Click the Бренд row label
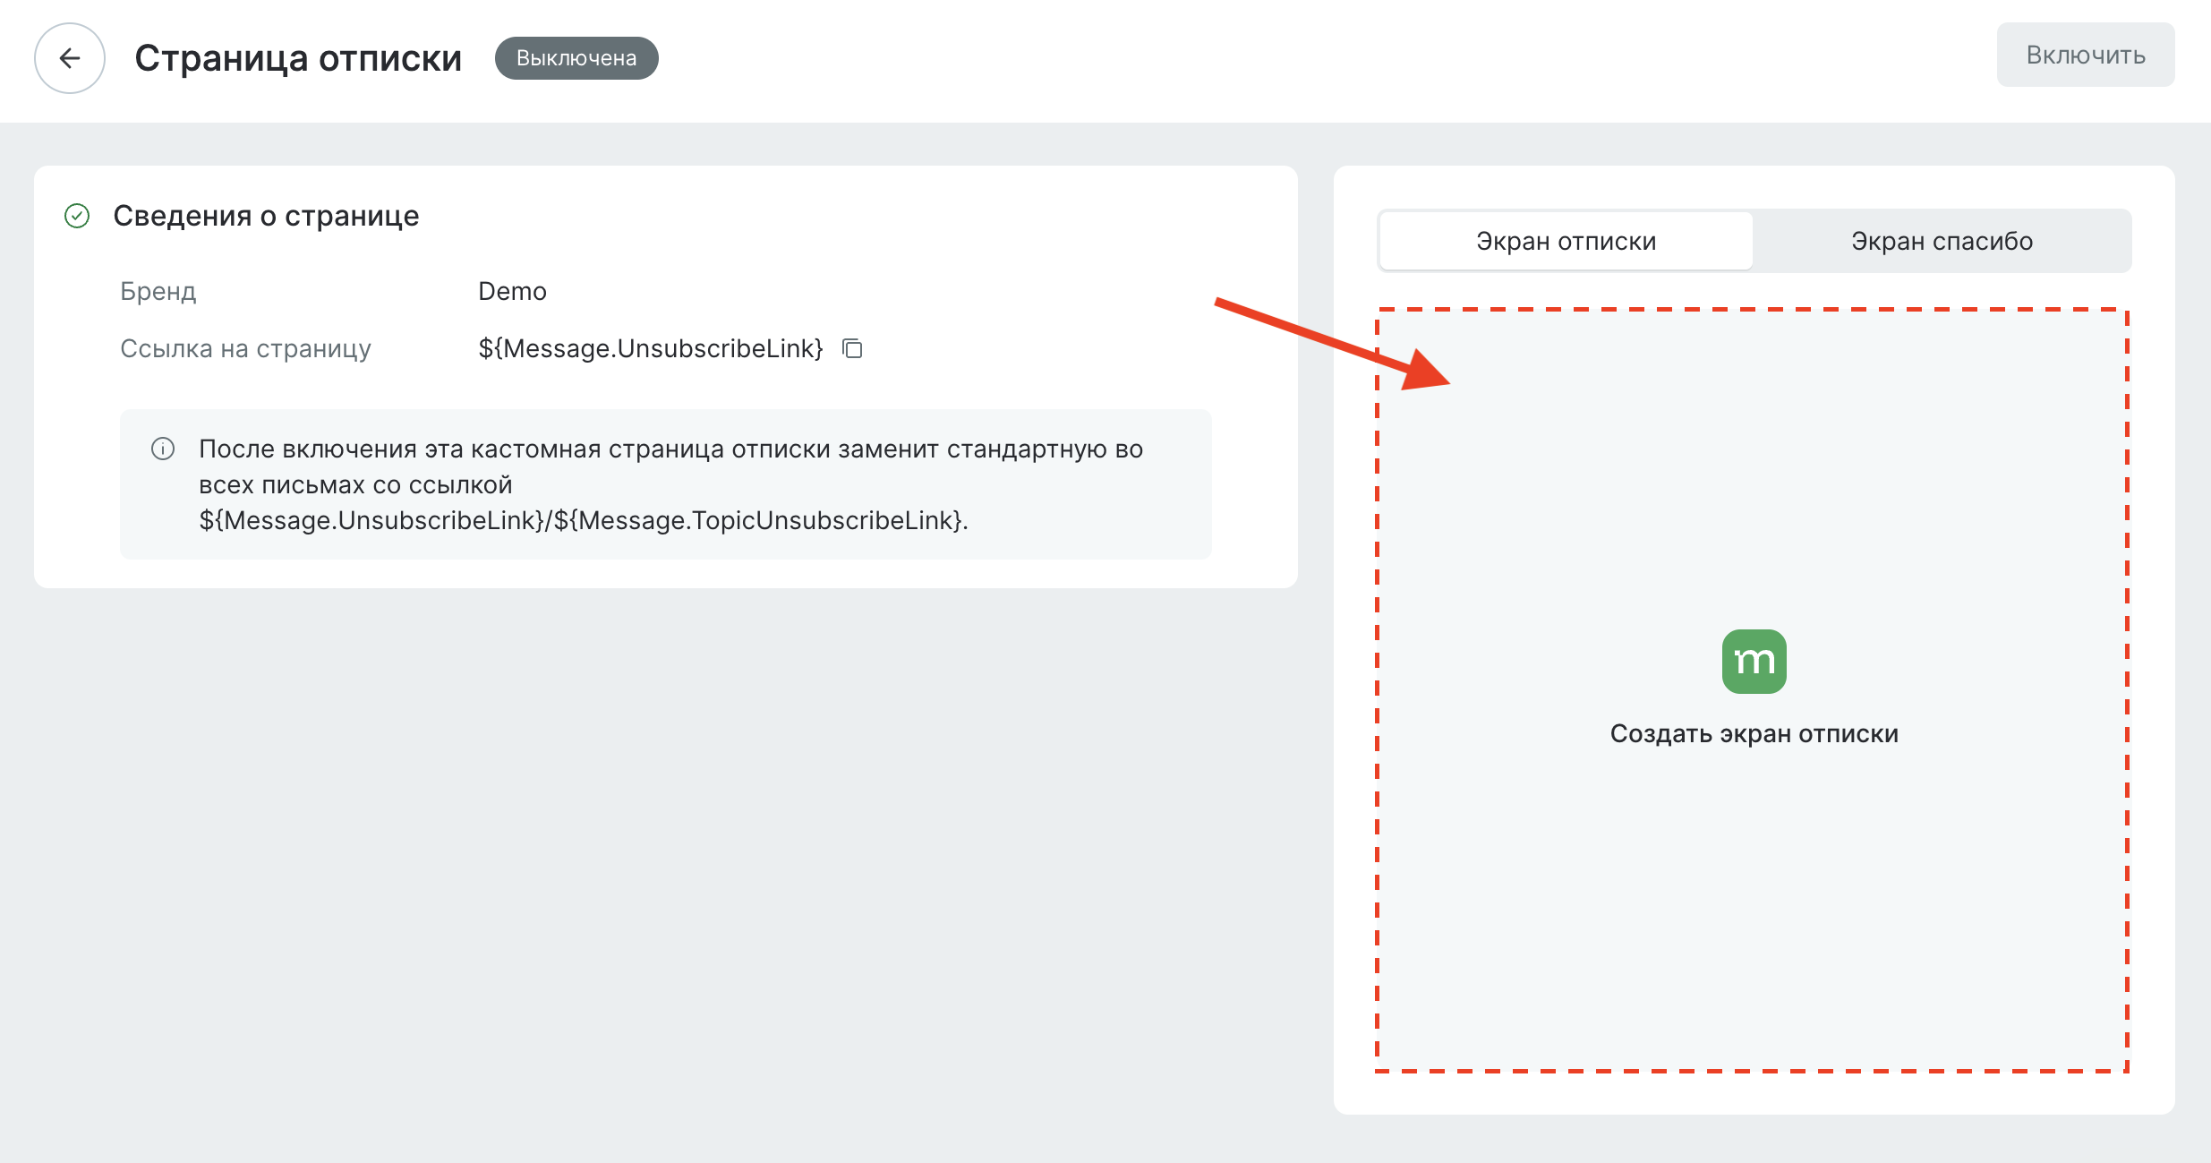This screenshot has width=2211, height=1163. point(158,290)
